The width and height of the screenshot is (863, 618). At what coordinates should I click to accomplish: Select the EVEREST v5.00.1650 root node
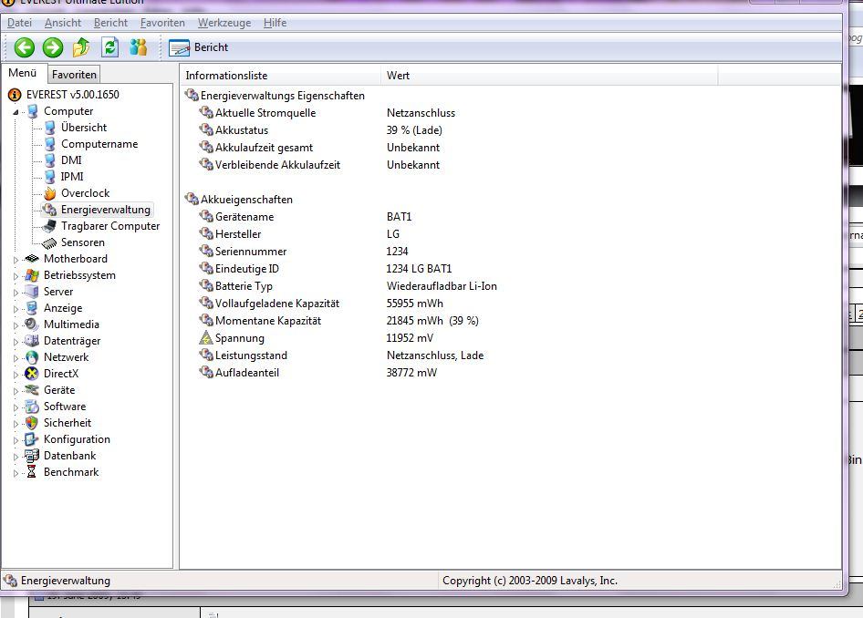[72, 95]
